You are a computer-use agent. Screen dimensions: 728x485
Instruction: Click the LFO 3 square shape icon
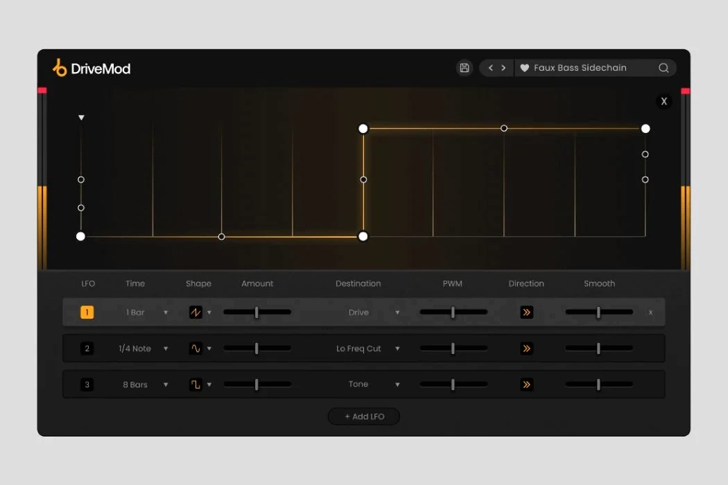coord(196,385)
